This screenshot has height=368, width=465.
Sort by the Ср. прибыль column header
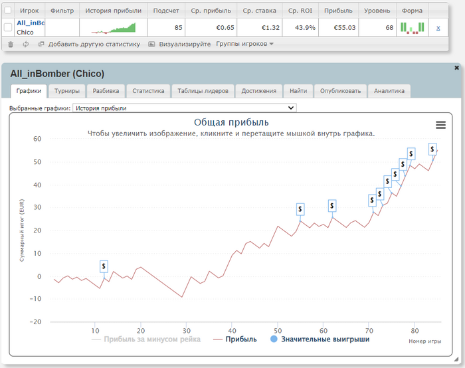211,11
